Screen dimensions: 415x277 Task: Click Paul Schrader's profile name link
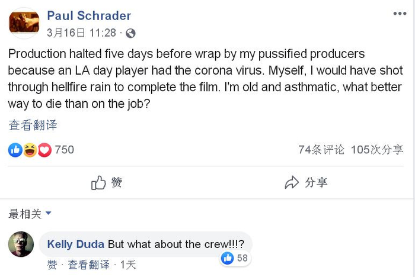point(89,16)
